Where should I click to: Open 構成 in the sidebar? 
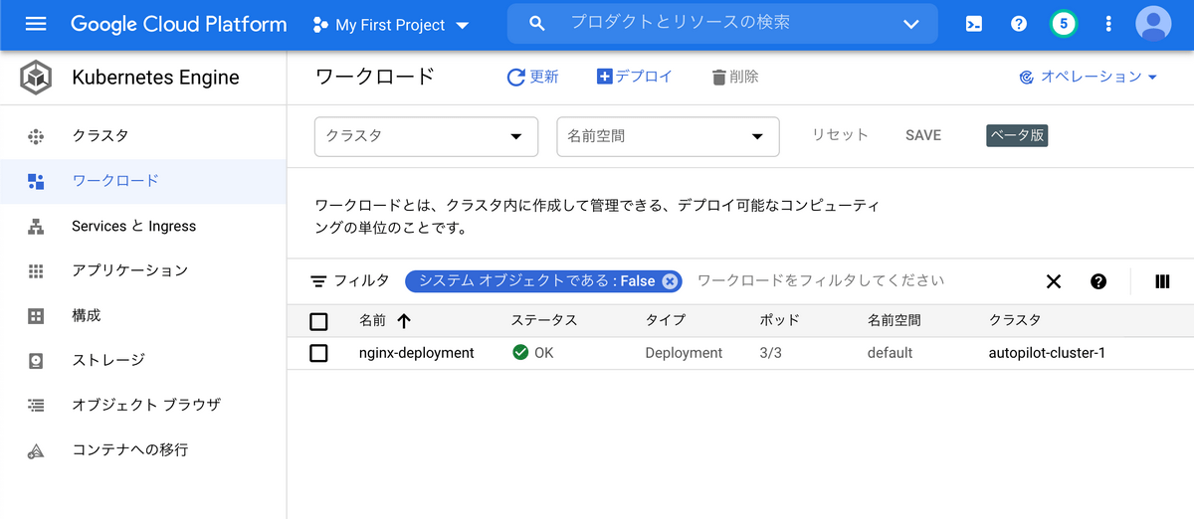click(87, 315)
